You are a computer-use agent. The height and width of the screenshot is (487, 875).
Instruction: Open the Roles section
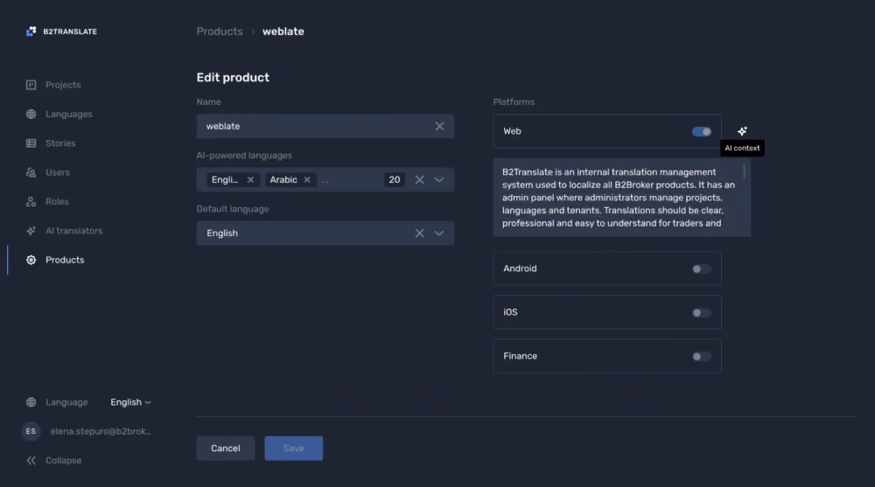click(57, 201)
